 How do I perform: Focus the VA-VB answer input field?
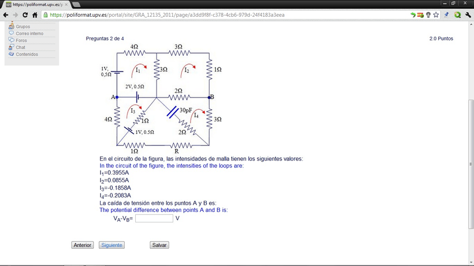(154, 219)
